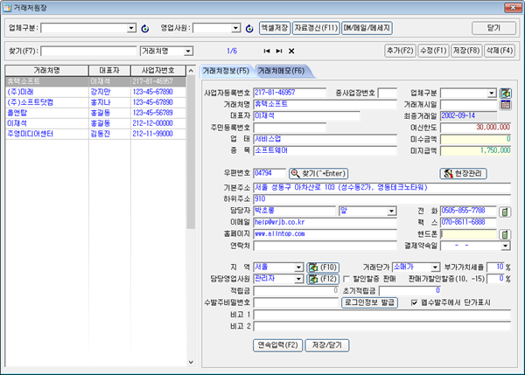Image resolution: width=525 pixels, height=375 pixels.
Task: Click the 비고 1 input field
Action: 382,315
